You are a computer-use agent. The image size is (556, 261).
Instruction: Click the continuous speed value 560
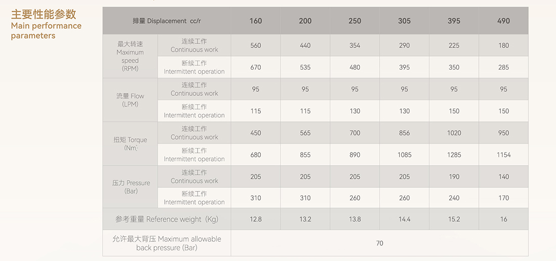click(256, 45)
